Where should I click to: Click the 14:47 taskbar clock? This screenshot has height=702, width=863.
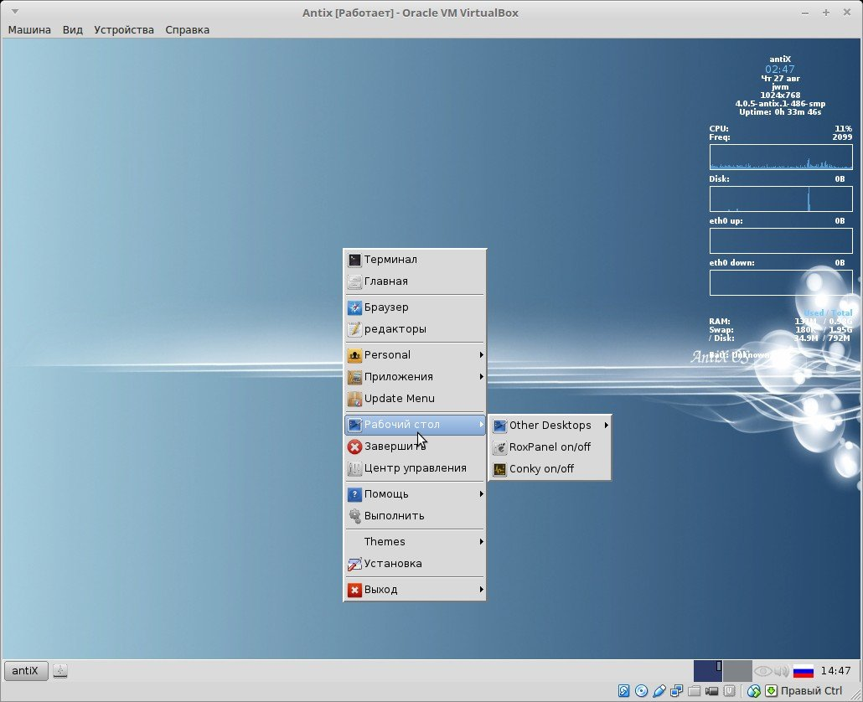(835, 671)
